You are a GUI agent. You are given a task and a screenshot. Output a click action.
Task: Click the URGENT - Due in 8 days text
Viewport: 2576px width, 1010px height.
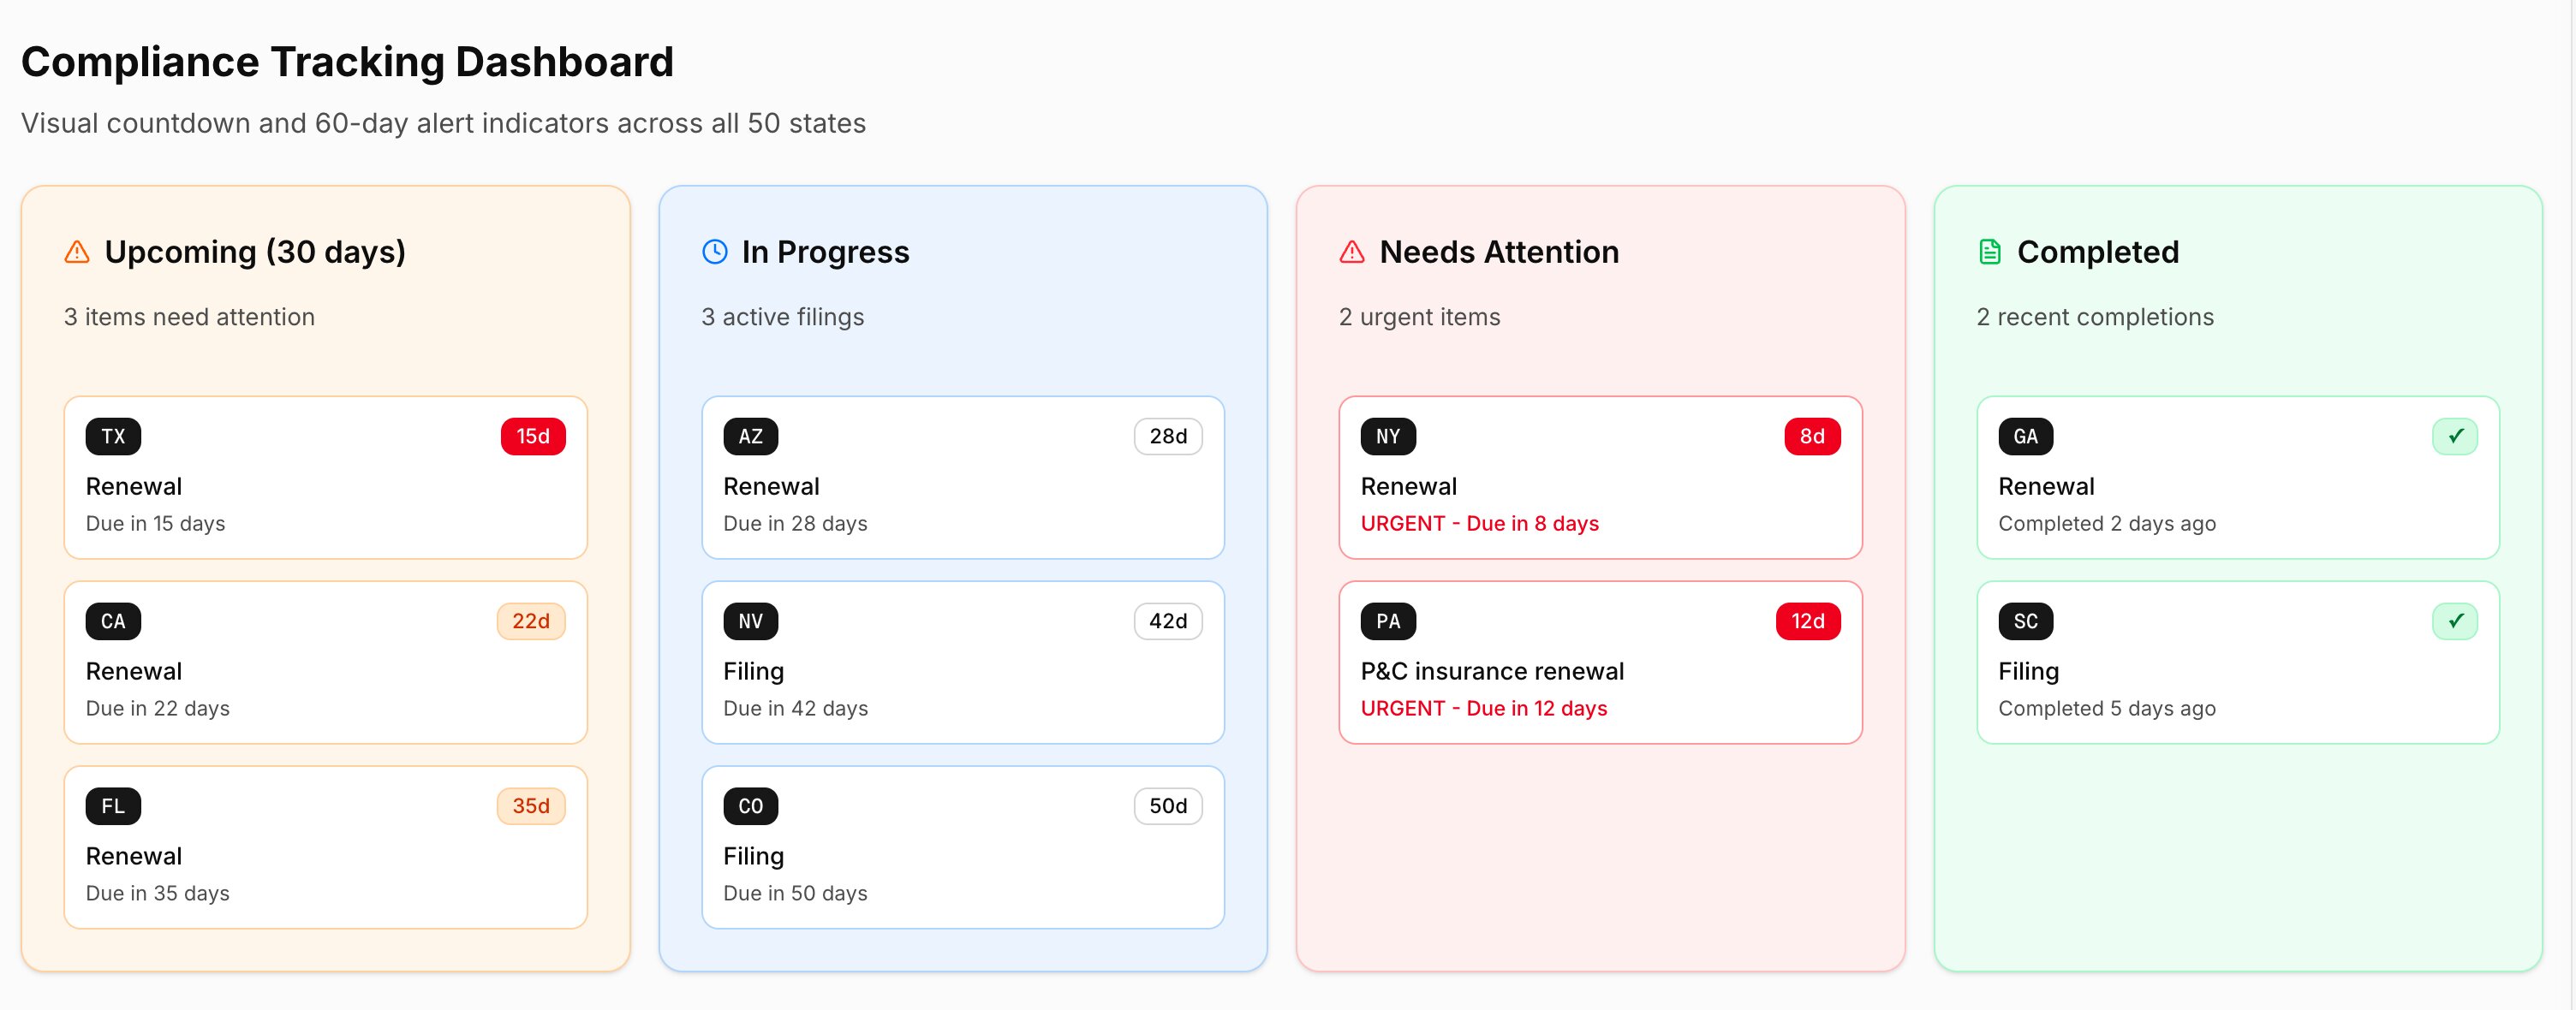[x=1479, y=522]
